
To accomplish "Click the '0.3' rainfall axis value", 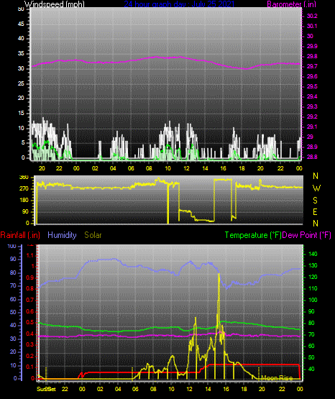I will pos(30,344).
